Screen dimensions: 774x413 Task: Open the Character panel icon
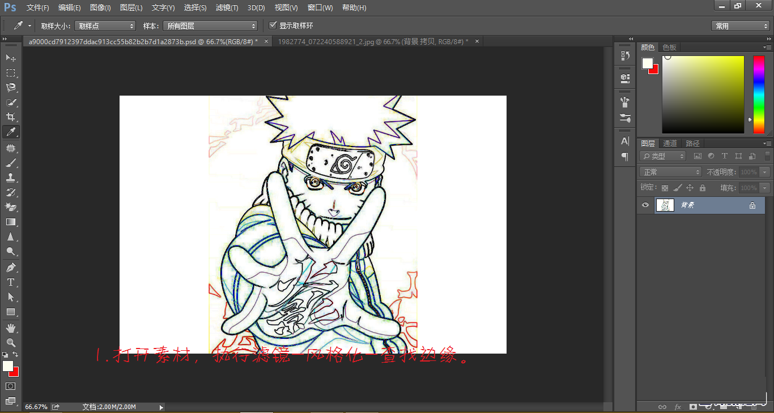pyautogui.click(x=625, y=141)
